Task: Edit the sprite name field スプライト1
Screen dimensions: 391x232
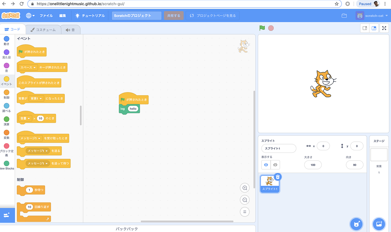Action: pyautogui.click(x=278, y=148)
